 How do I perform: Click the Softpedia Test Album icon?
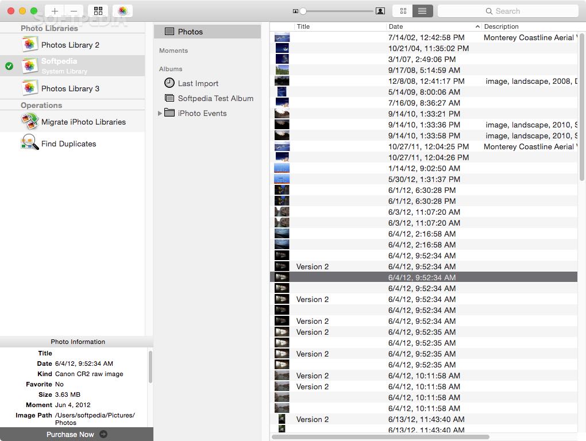169,98
